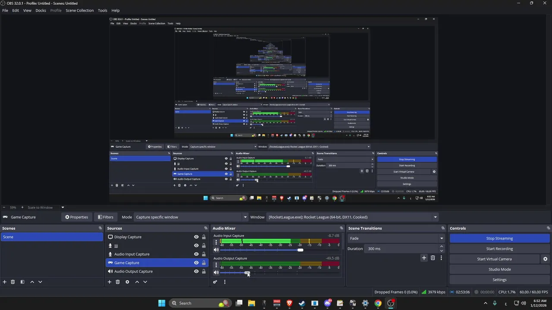Open Audio Output Capture options dots
Viewport: 552px width, 310px height.
point(216,265)
